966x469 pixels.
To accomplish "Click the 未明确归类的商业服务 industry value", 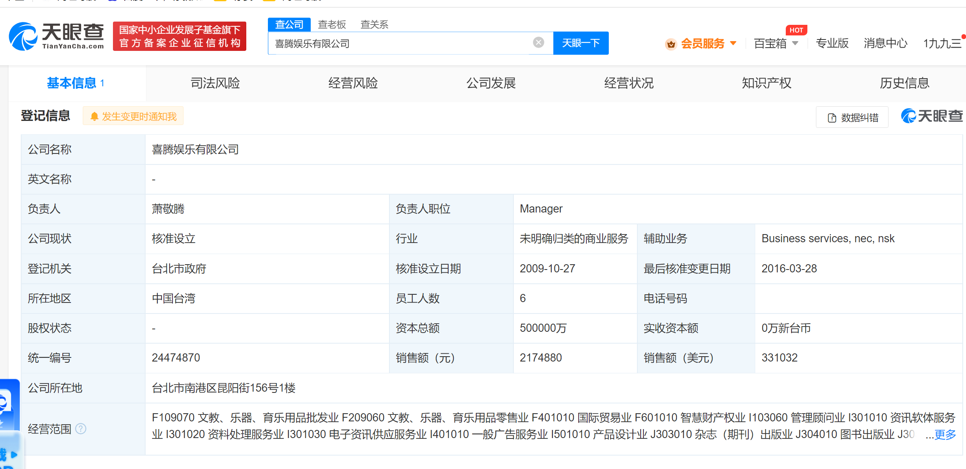I will point(574,239).
